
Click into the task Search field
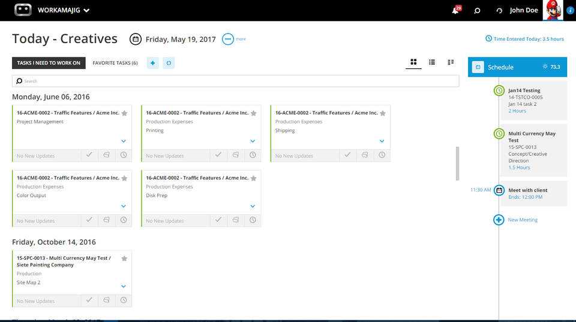click(x=235, y=81)
